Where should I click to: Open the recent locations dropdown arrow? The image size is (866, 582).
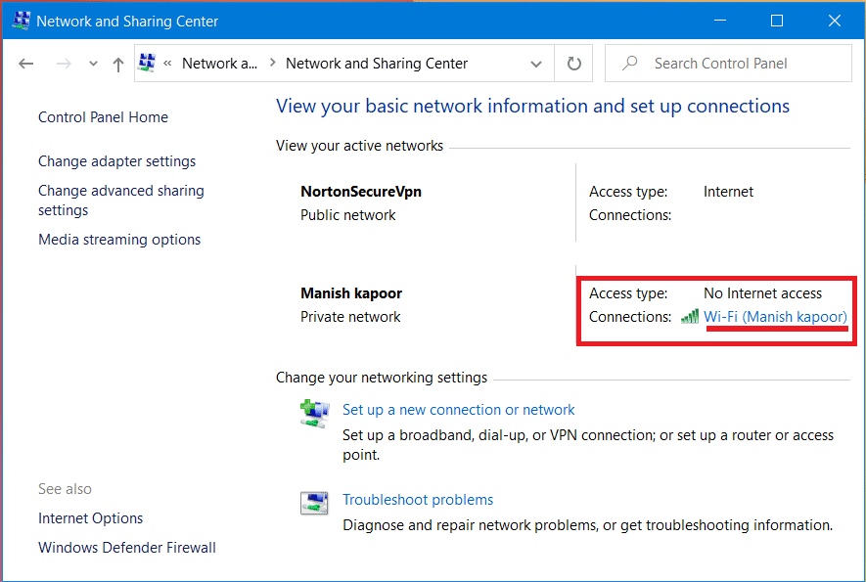[93, 64]
